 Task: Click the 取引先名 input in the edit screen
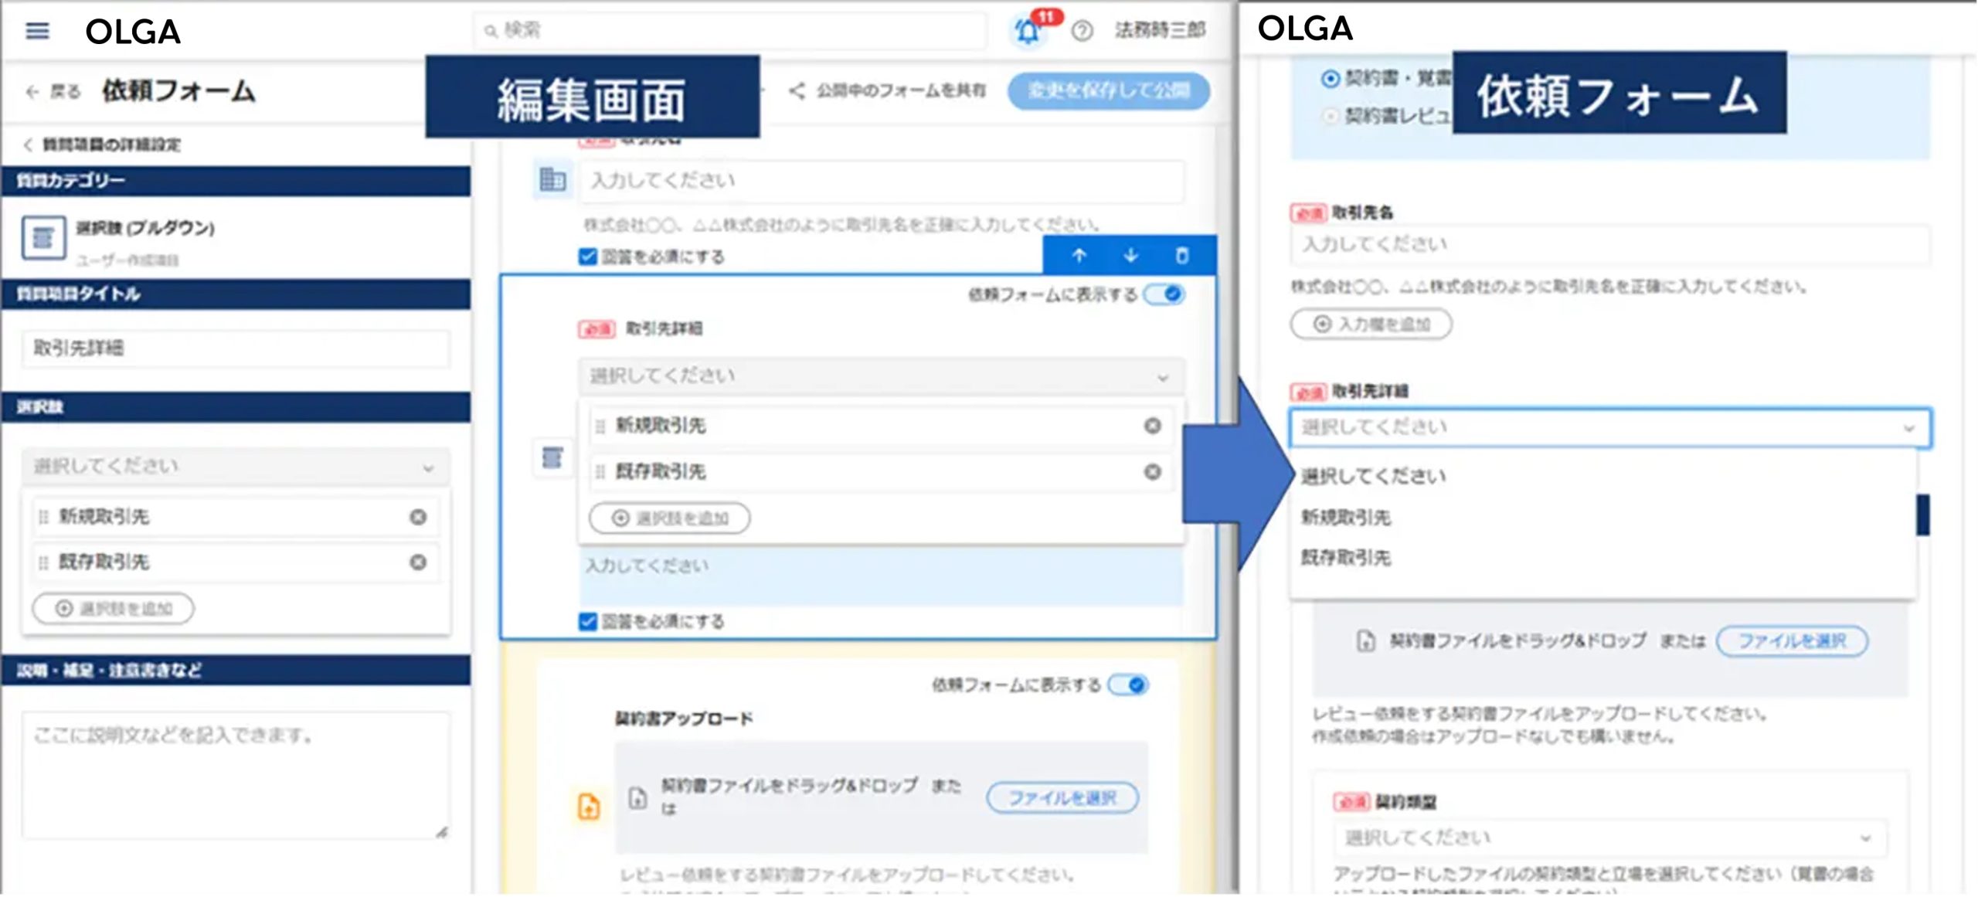pyautogui.click(x=882, y=182)
